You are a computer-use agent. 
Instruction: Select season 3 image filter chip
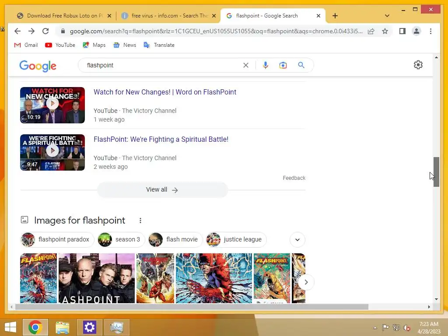pos(121,239)
